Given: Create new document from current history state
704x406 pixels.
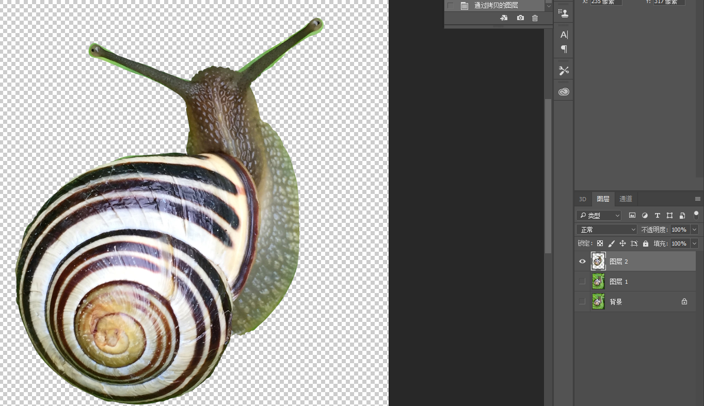Looking at the screenshot, I should coord(504,18).
